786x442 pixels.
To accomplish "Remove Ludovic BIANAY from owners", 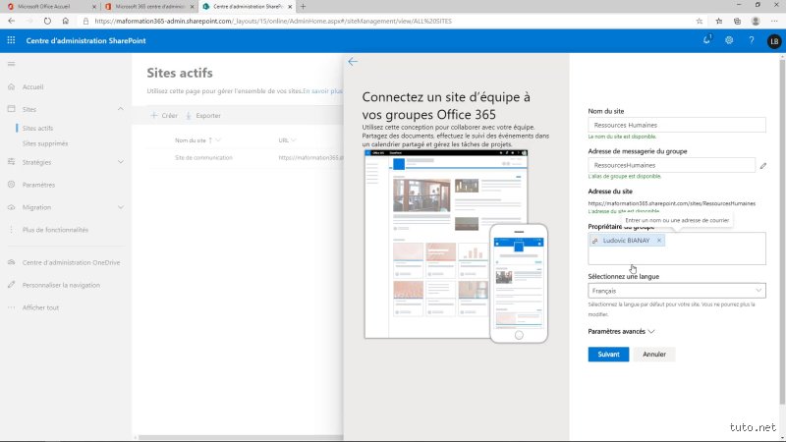I will (659, 241).
